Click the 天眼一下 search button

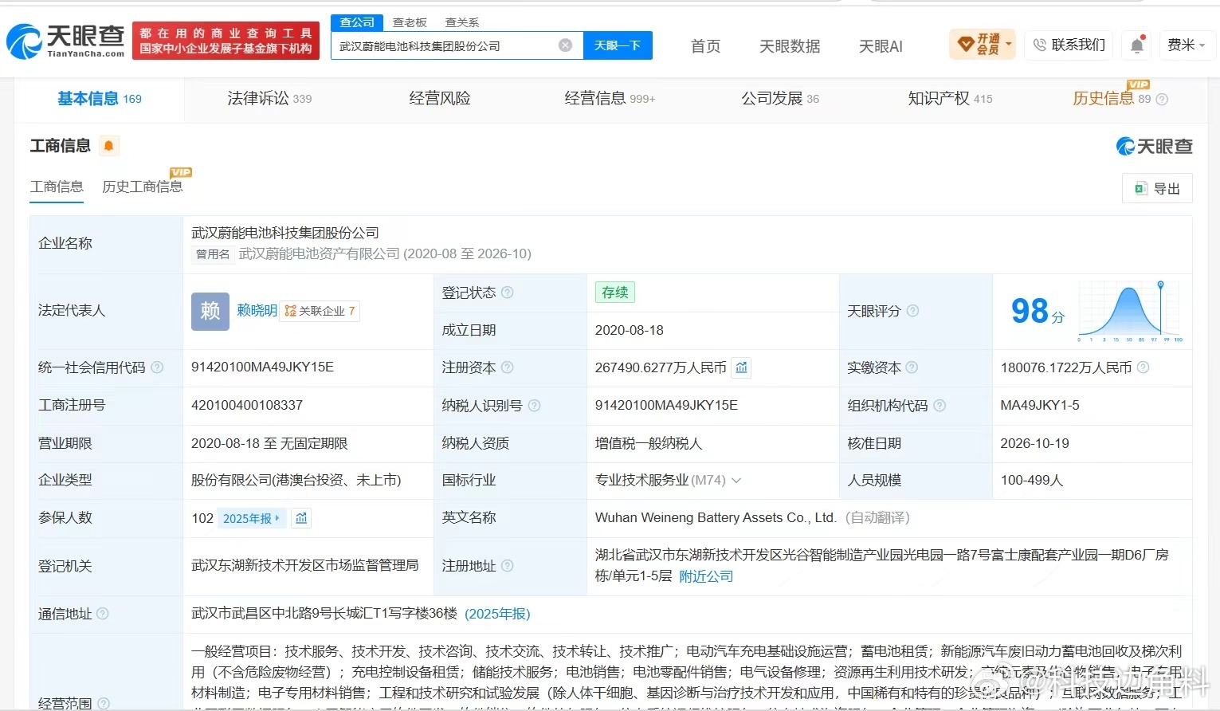pos(618,45)
